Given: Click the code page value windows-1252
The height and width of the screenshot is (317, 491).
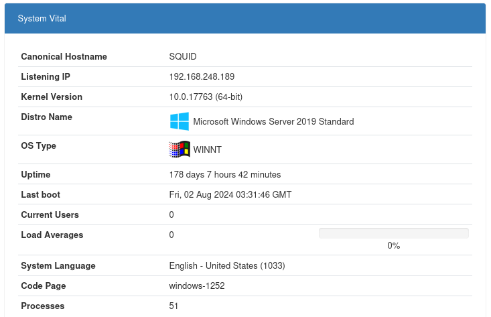Looking at the screenshot, I should (x=196, y=286).
